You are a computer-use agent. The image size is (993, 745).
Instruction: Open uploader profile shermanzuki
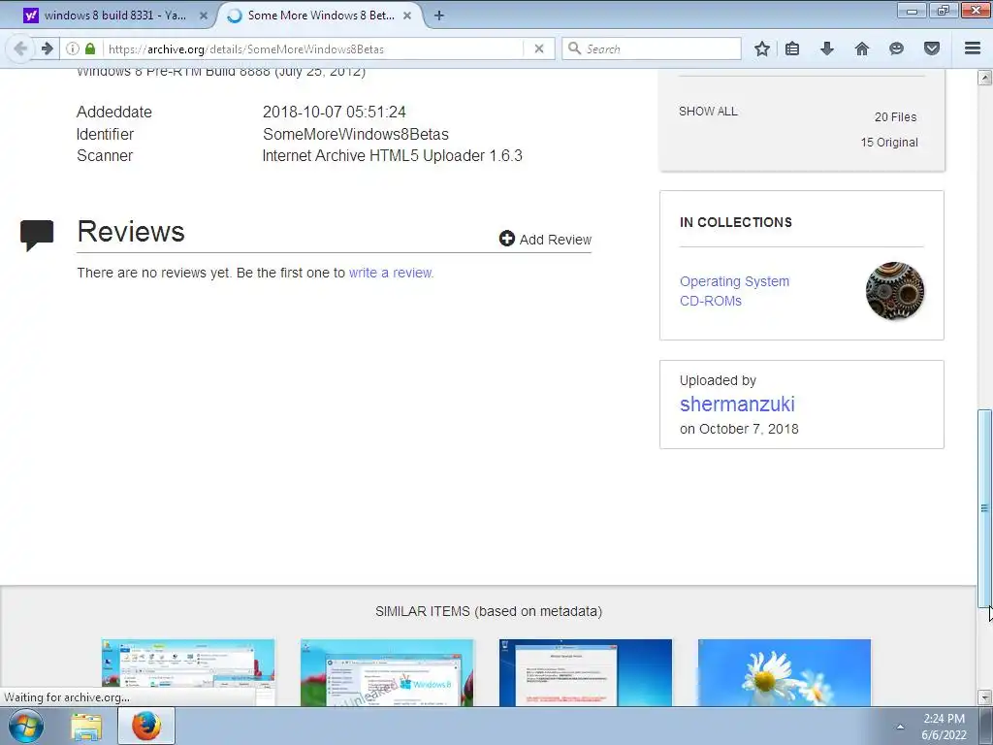pos(737,405)
